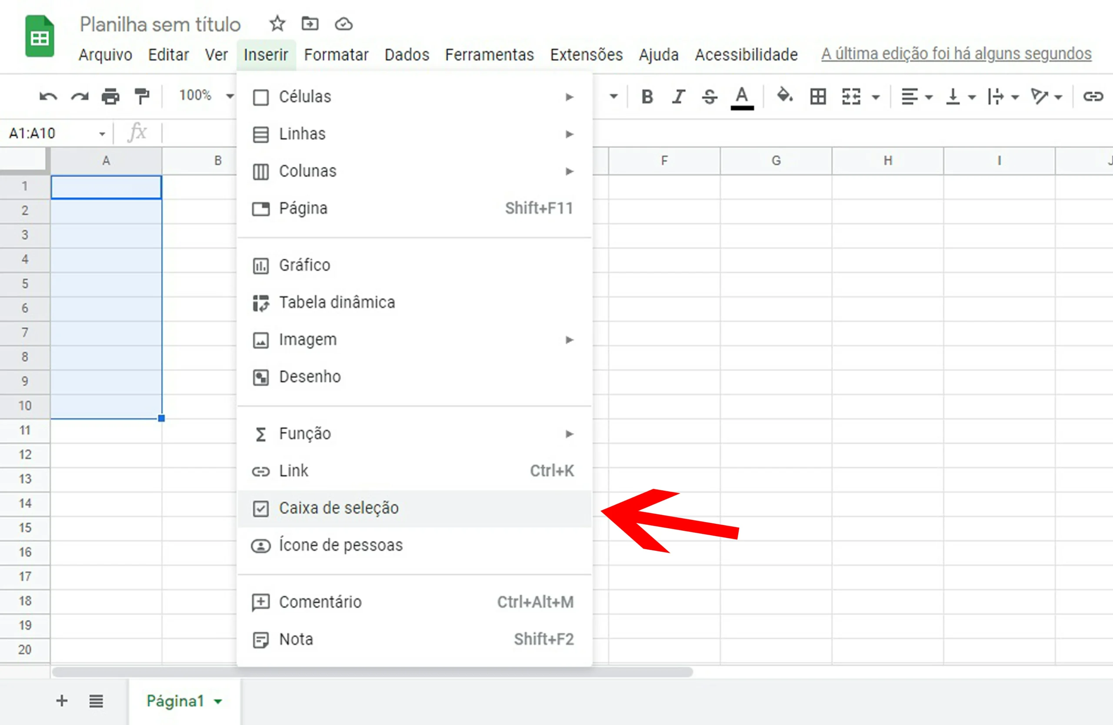The height and width of the screenshot is (725, 1113).
Task: Open the All sheets list icon
Action: (x=96, y=701)
